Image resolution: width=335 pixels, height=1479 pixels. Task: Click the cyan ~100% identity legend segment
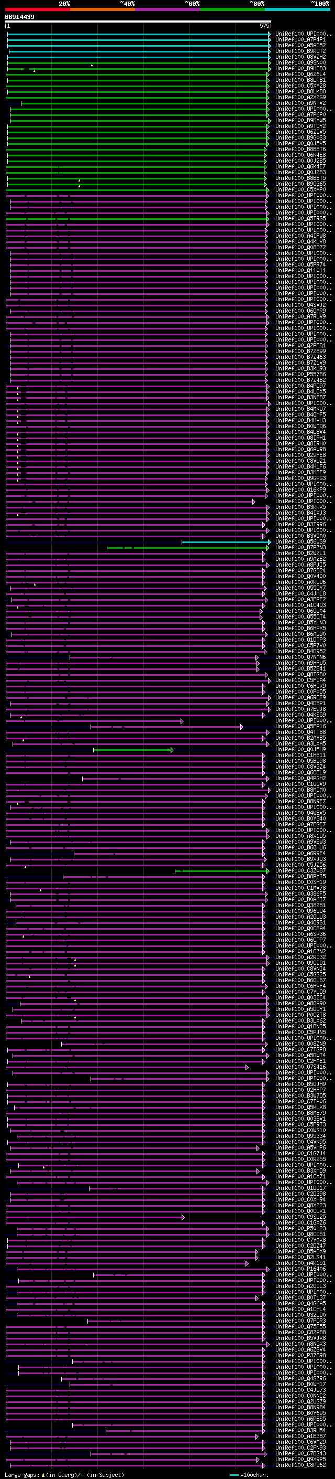point(297,9)
